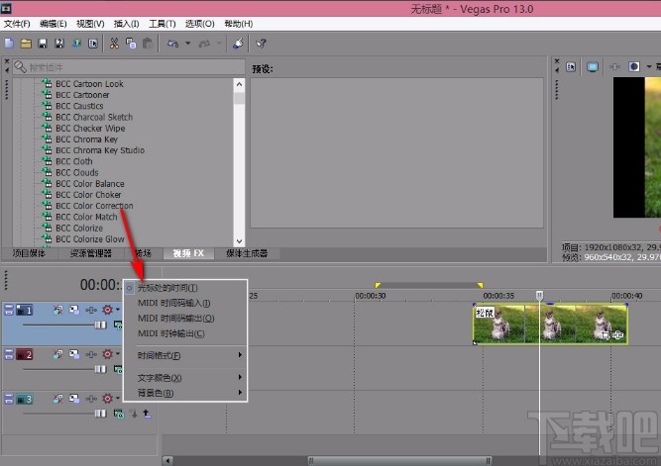Minimize track 1 with its height button
The height and width of the screenshot is (466, 661).
click(x=9, y=311)
